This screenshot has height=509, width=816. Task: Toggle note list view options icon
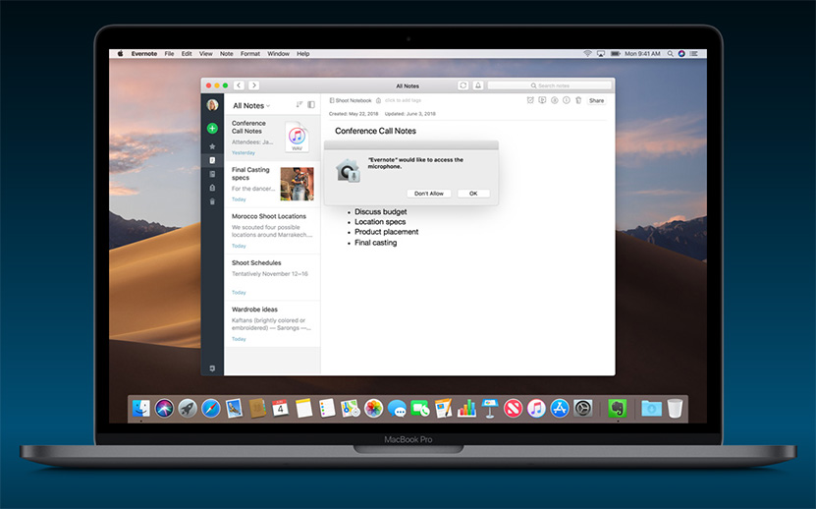[x=311, y=105]
